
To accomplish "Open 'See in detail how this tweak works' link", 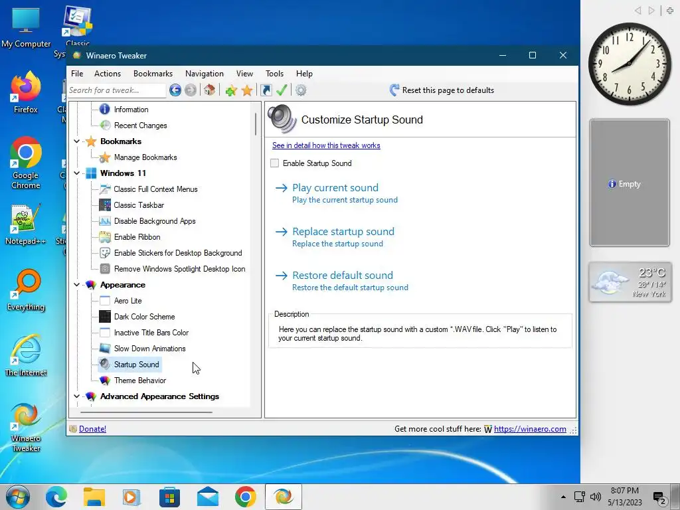I will click(326, 145).
